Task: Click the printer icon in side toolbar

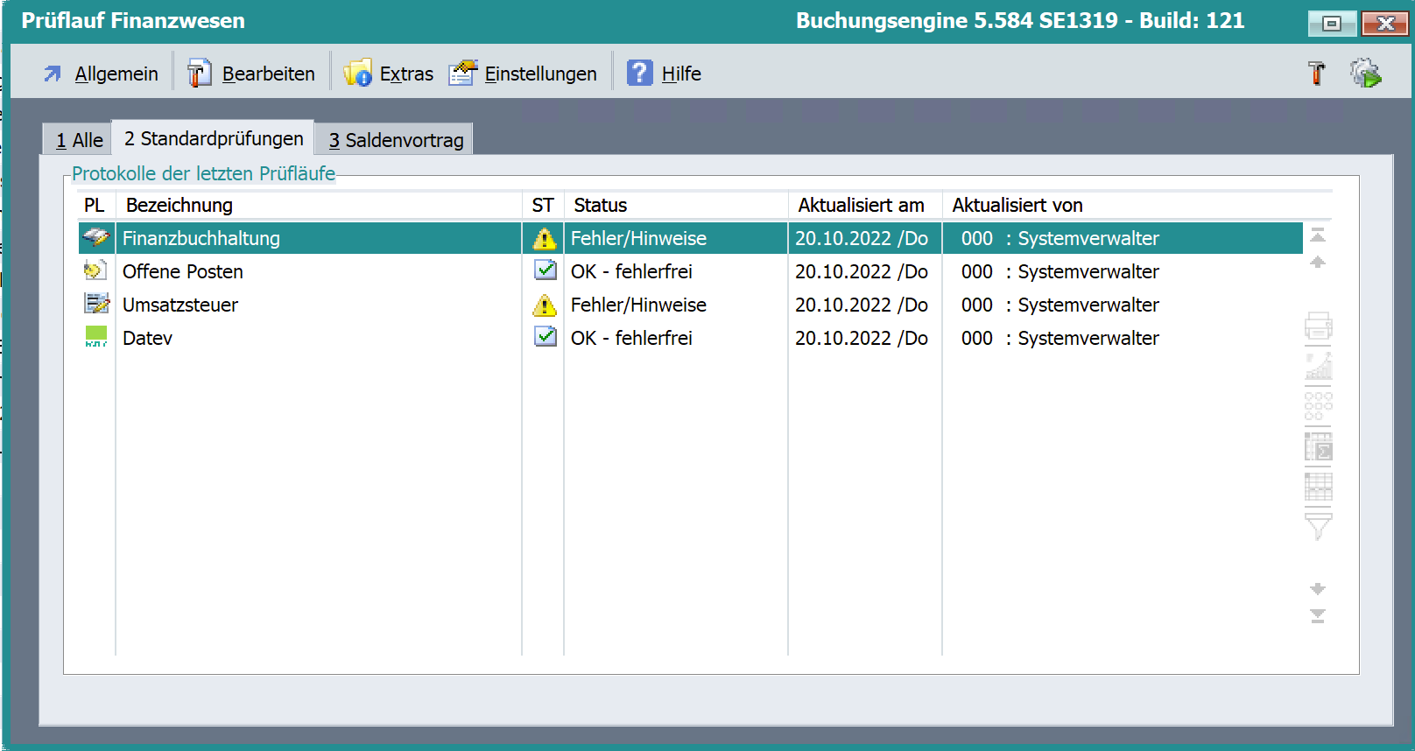Action: click(1318, 326)
